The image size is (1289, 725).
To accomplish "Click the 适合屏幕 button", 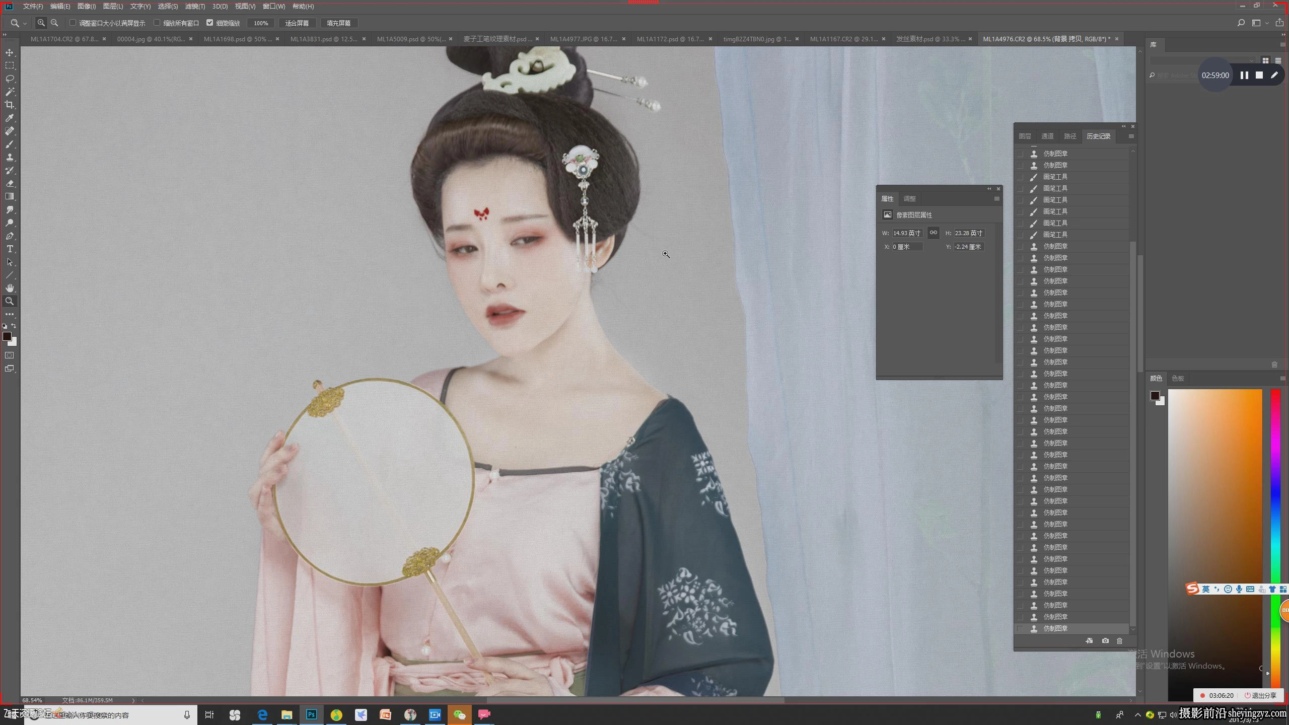I will pos(297,23).
